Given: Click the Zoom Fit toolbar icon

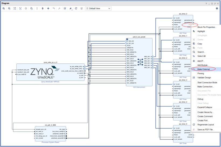Looking at the screenshot, I should click(x=15, y=9).
